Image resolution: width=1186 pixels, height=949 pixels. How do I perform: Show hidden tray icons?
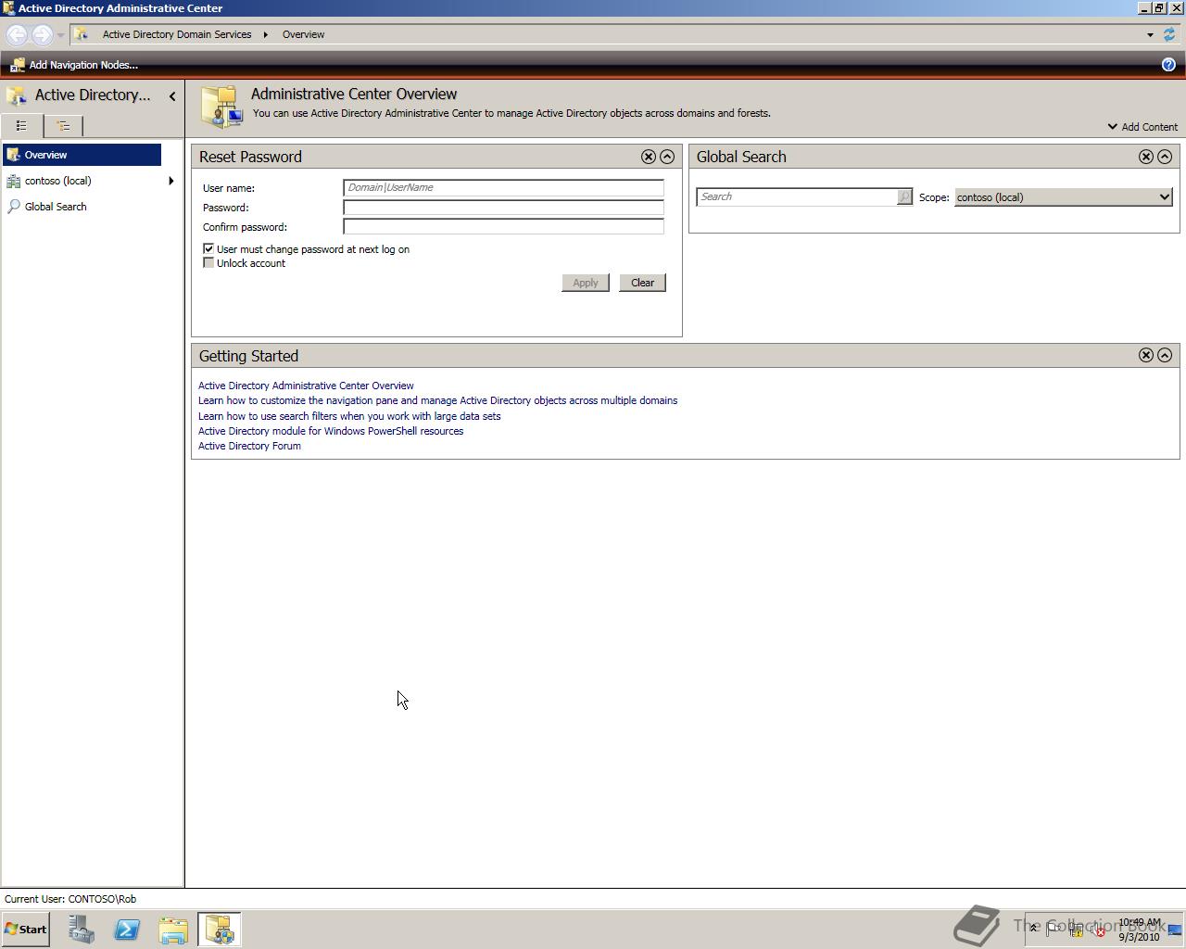click(x=1034, y=930)
